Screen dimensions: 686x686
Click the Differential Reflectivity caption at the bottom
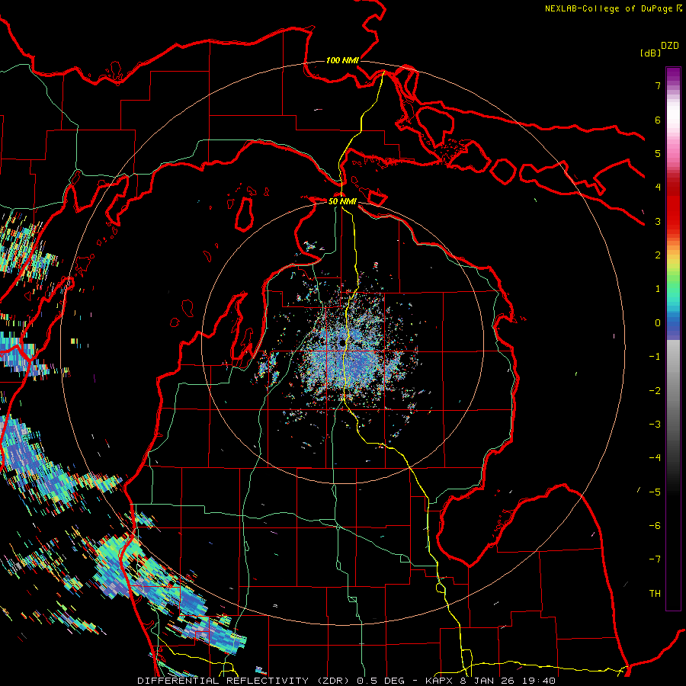click(347, 681)
